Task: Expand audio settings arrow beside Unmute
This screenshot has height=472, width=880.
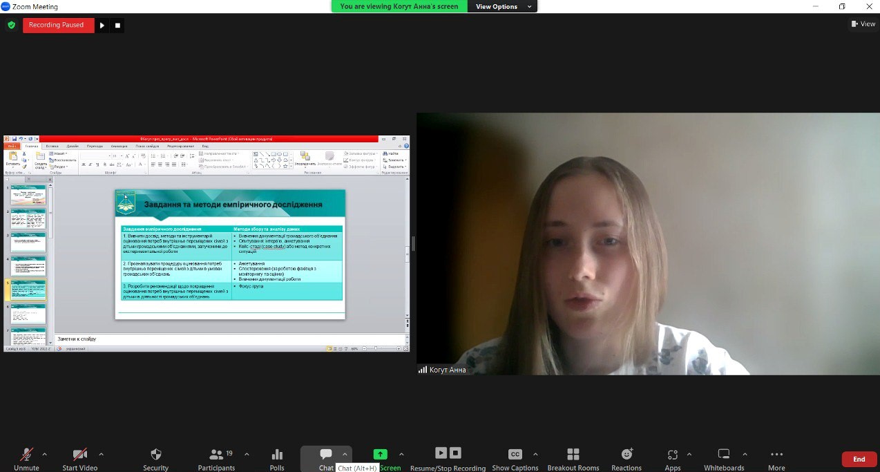Action: [x=45, y=454]
